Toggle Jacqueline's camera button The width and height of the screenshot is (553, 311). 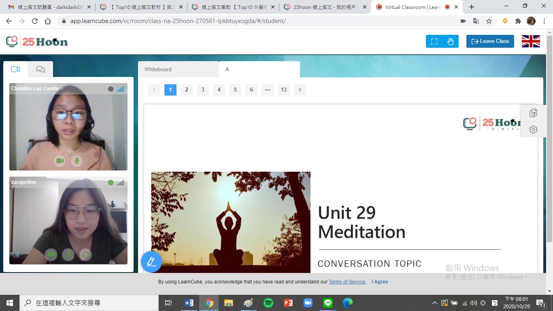pos(51,254)
